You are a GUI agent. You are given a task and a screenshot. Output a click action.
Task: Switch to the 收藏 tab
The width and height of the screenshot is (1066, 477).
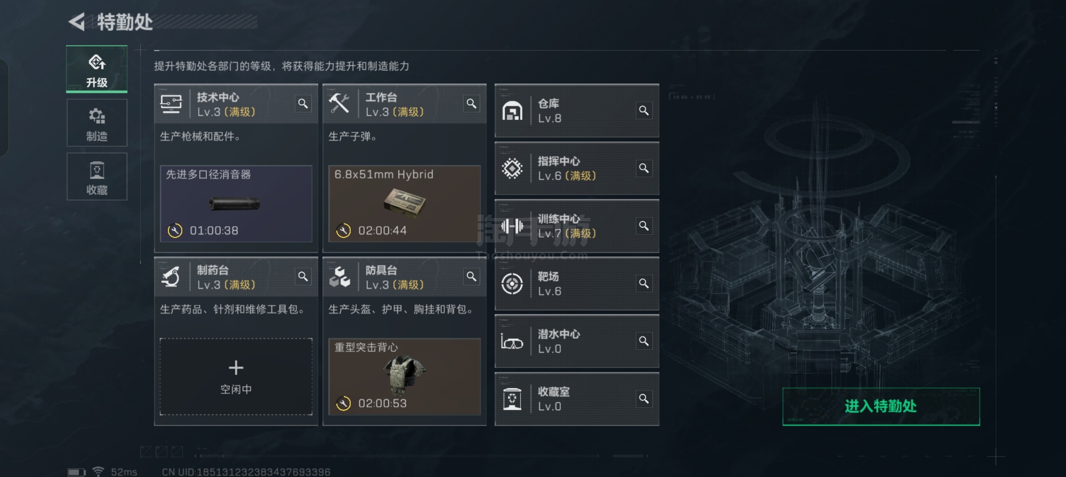(x=97, y=177)
